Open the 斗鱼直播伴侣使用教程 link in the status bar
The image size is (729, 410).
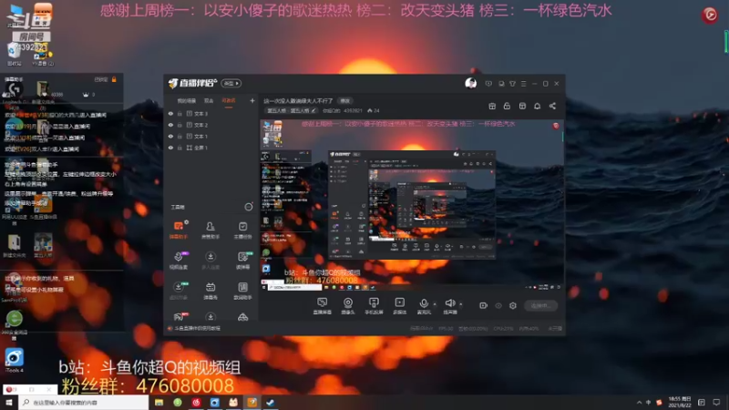[197, 328]
